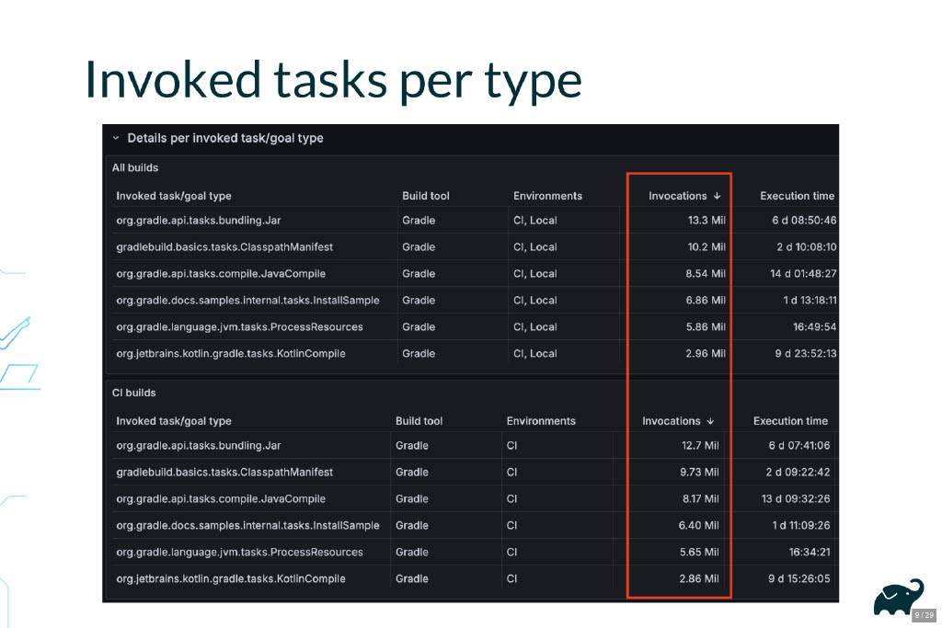
Task: Click the 9 / 29 slide counter
Action: [925, 615]
